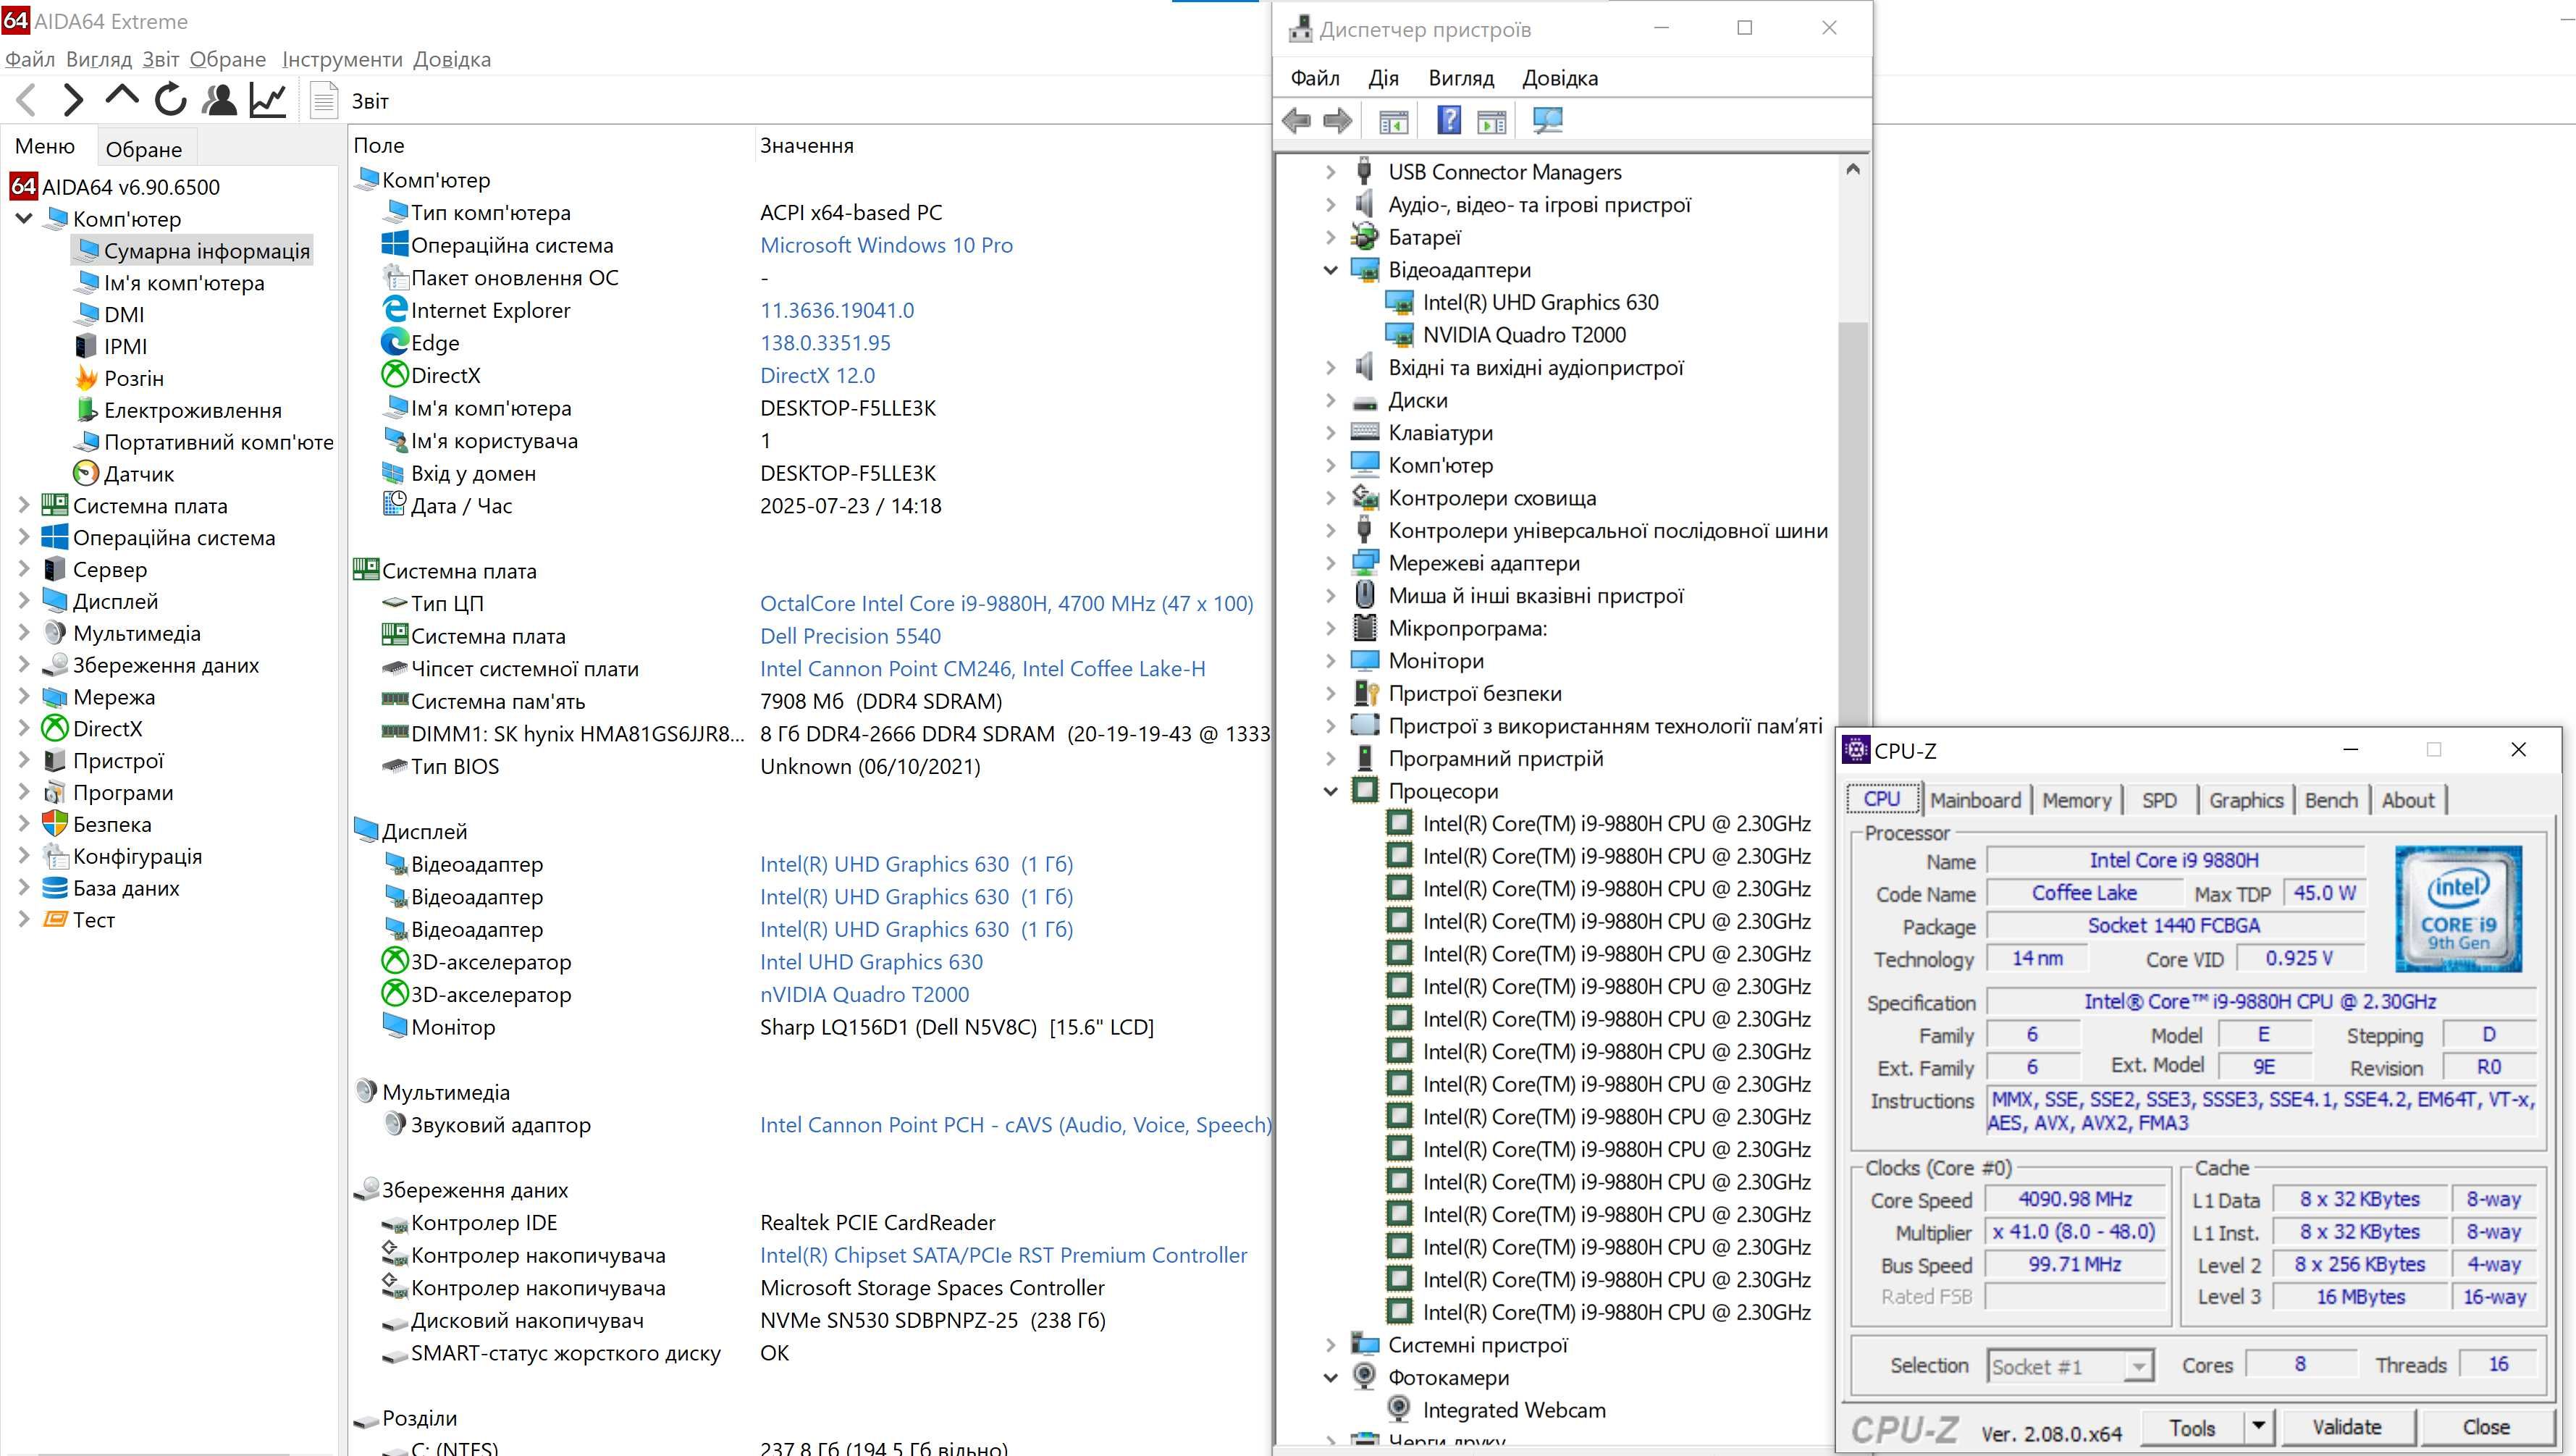Click the Intel Core i9 logo in CPU-Z
Screen dimensions: 2576x1456
(2458, 909)
